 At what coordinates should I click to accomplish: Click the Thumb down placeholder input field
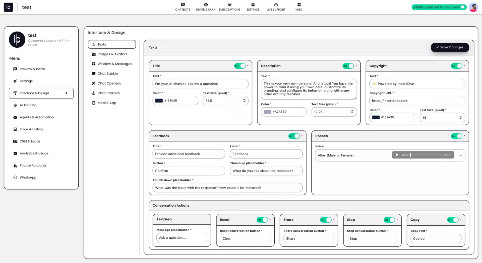click(227, 188)
